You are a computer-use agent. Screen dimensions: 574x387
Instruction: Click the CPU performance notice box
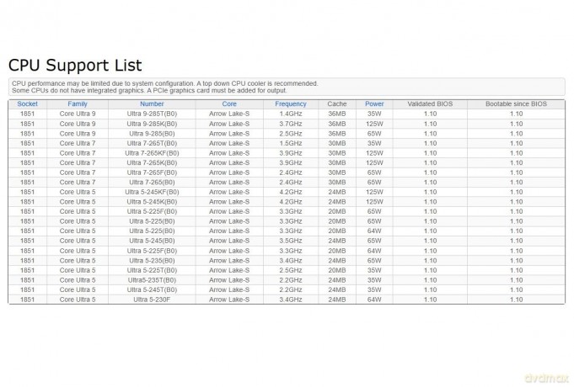(x=287, y=87)
